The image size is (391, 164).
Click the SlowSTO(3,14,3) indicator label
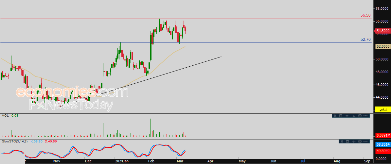[x=15, y=141]
